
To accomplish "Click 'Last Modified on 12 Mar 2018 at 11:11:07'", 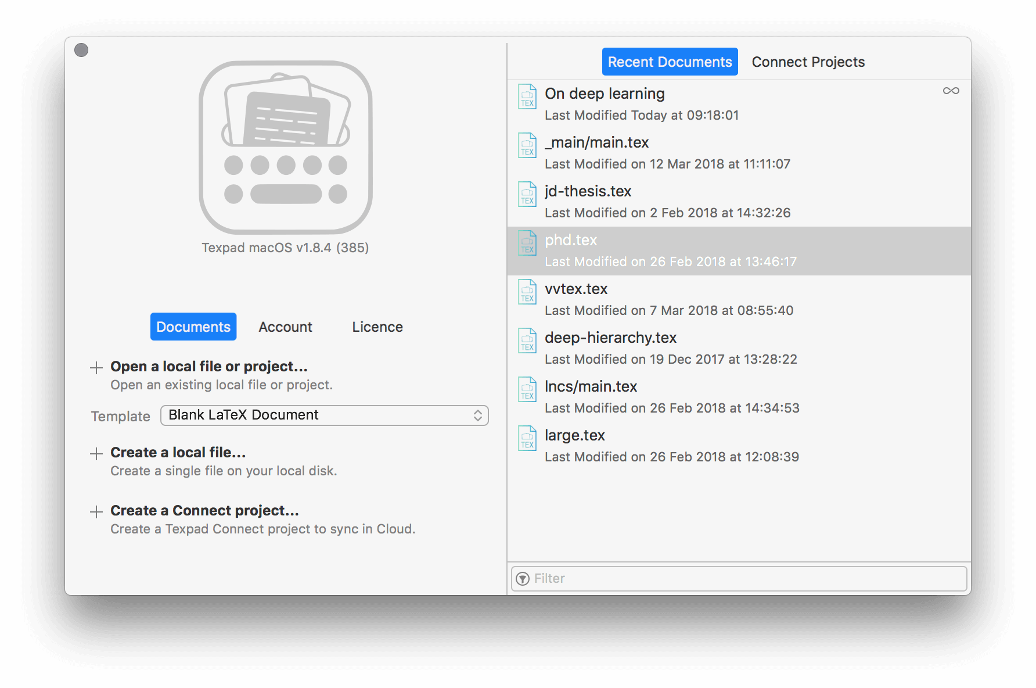I will (x=667, y=164).
